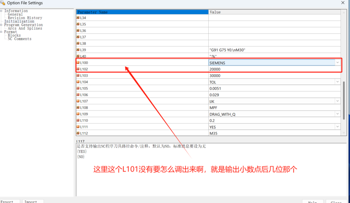Click the L35 parameter icon
This screenshot has height=203, width=350.
pyautogui.click(x=78, y=24)
